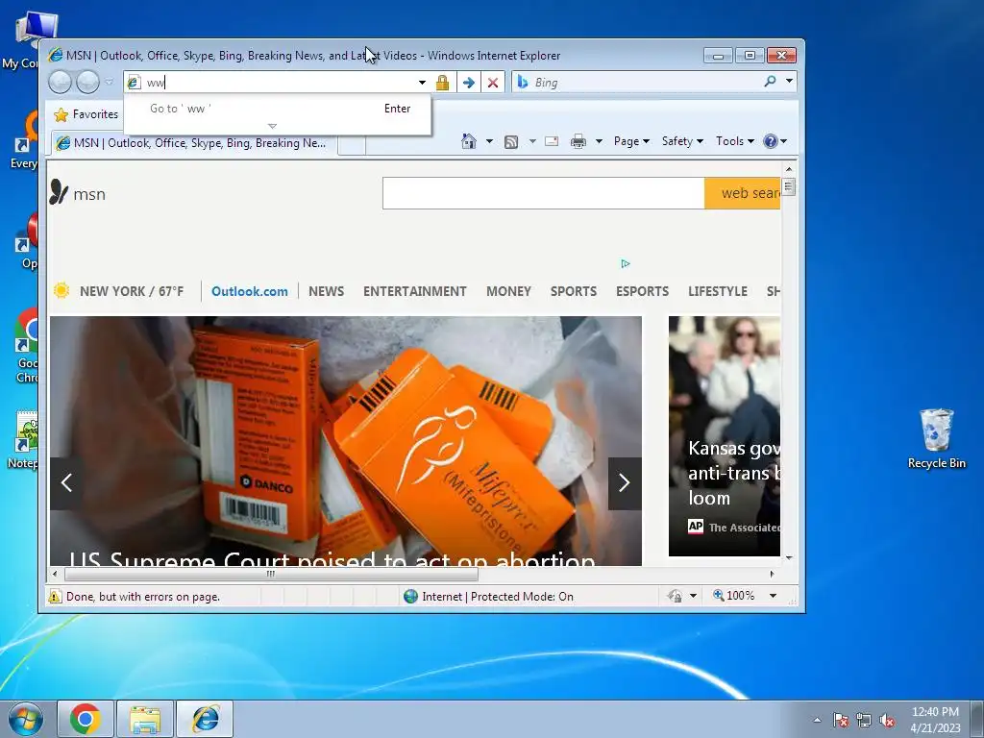Click the RSS feeds icon
The image size is (984, 738).
click(x=511, y=142)
